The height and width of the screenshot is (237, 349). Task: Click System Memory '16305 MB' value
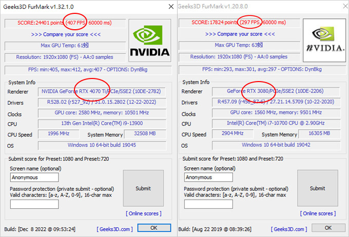coord(319,133)
